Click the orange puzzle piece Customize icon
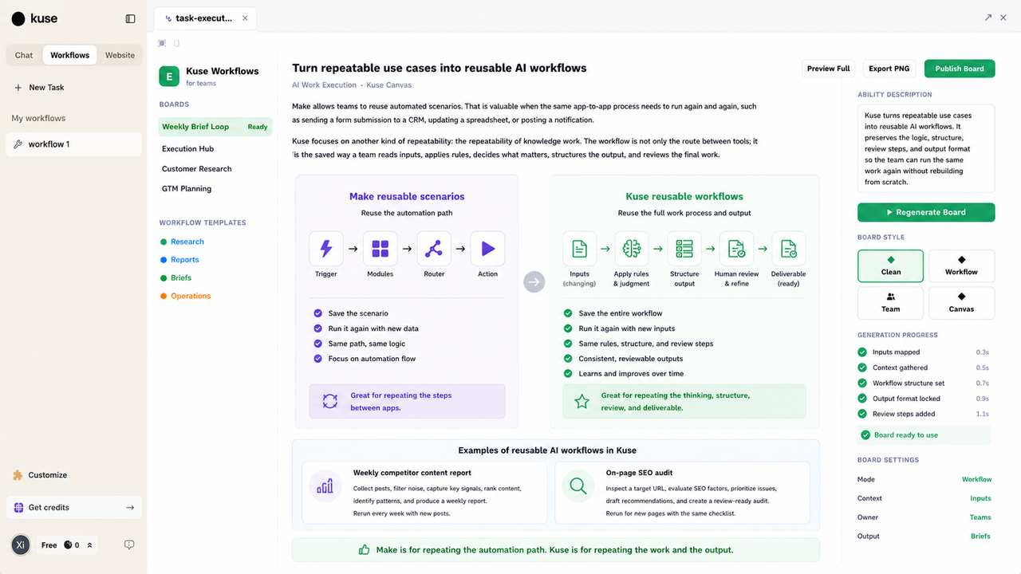 click(x=18, y=475)
